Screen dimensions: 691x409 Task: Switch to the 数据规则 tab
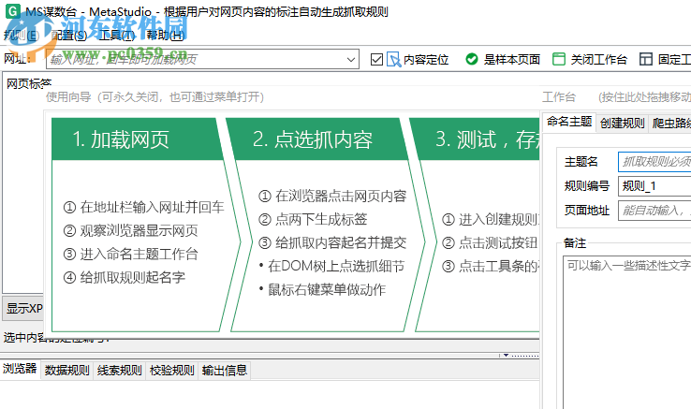[x=67, y=371]
